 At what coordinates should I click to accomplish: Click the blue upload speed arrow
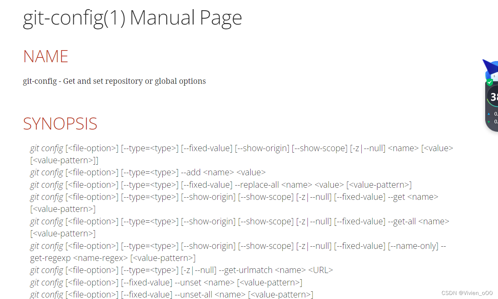(x=488, y=114)
